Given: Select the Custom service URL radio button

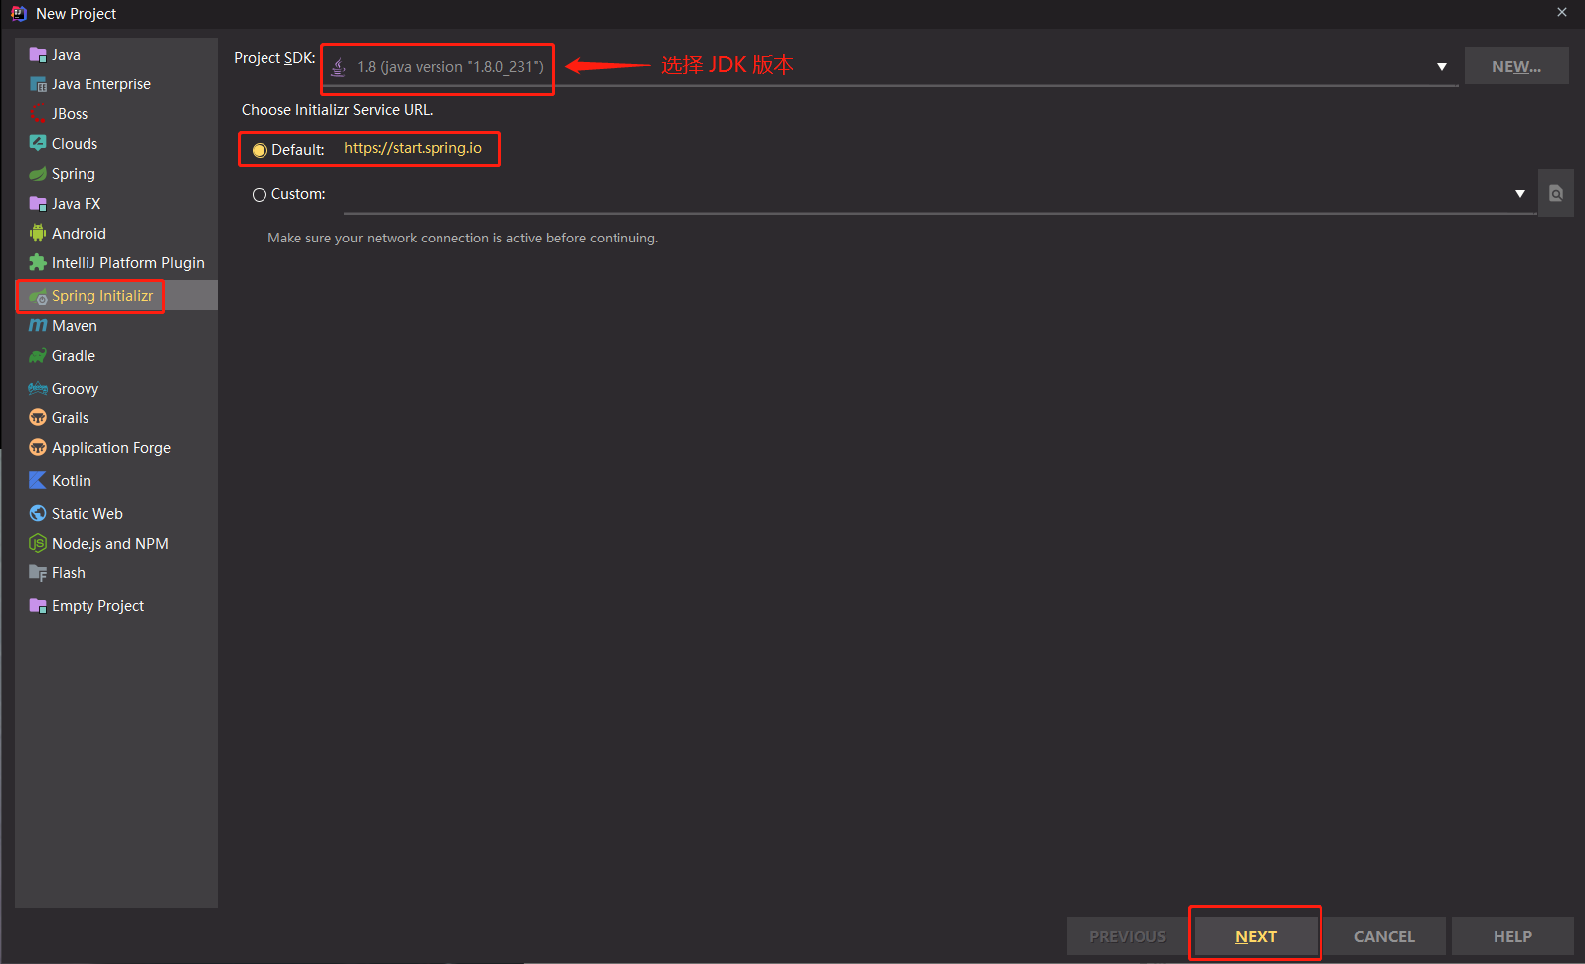Looking at the screenshot, I should point(260,195).
